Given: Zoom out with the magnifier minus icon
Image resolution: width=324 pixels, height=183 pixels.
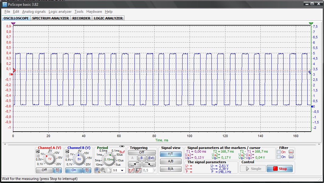Looking at the screenshot, I should pos(103,170).
